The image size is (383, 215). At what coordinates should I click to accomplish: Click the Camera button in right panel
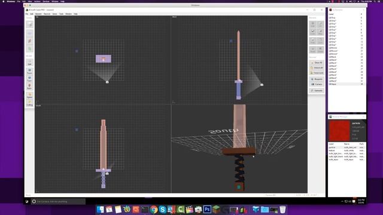click(x=317, y=84)
